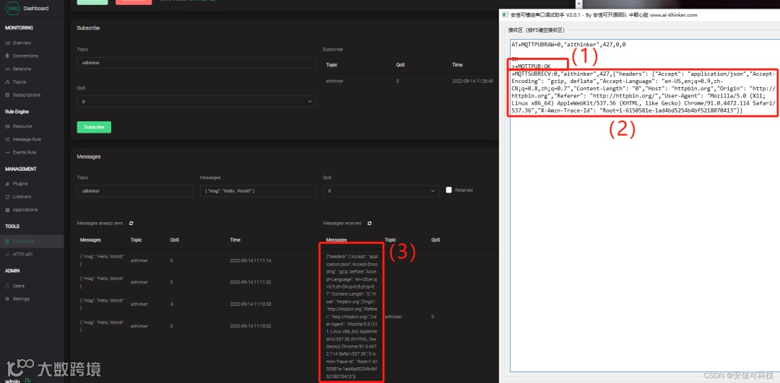
Task: Open the Settings admin page
Action: [x=21, y=299]
